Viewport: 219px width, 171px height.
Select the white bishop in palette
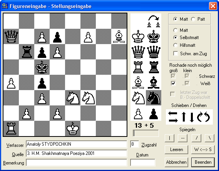[138, 82]
